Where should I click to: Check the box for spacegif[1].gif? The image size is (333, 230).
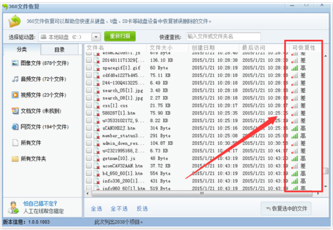click(x=89, y=68)
